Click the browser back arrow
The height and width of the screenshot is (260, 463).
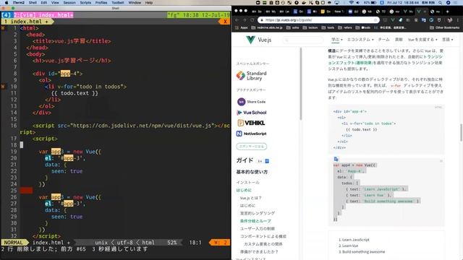click(x=237, y=20)
